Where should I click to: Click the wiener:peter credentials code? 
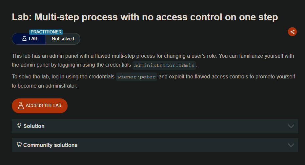[137, 77]
